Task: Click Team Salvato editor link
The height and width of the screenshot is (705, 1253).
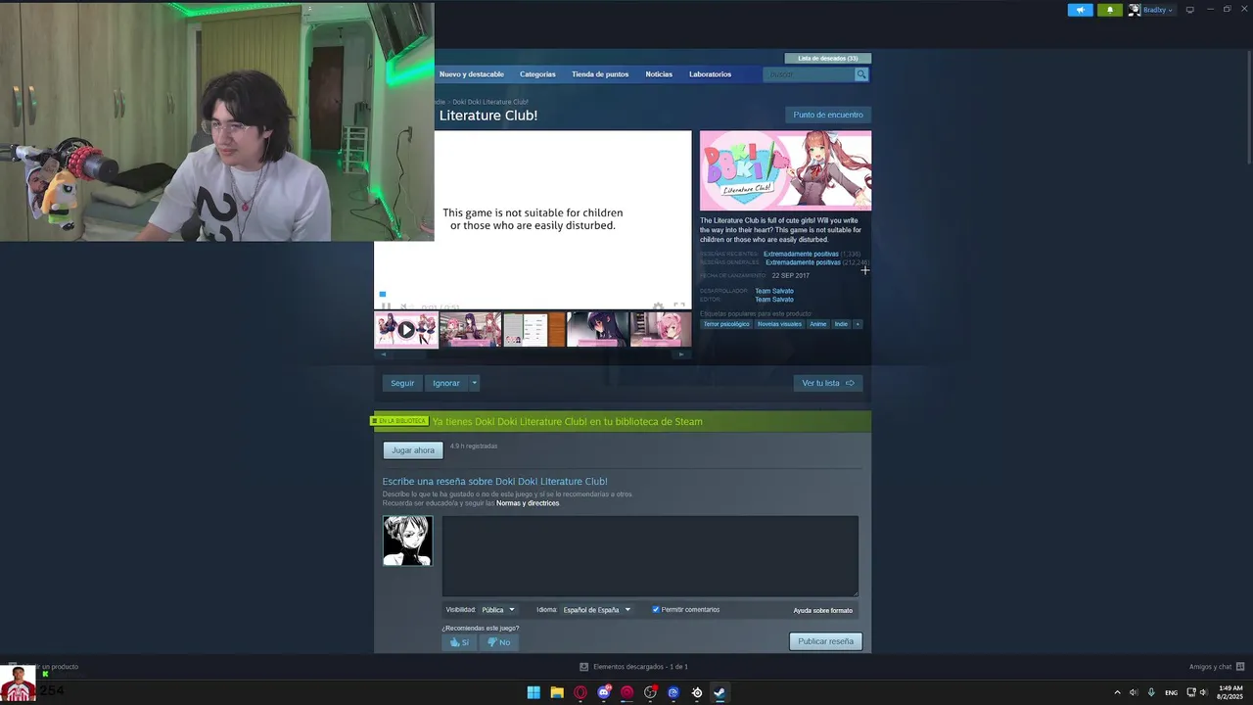Action: pos(774,300)
